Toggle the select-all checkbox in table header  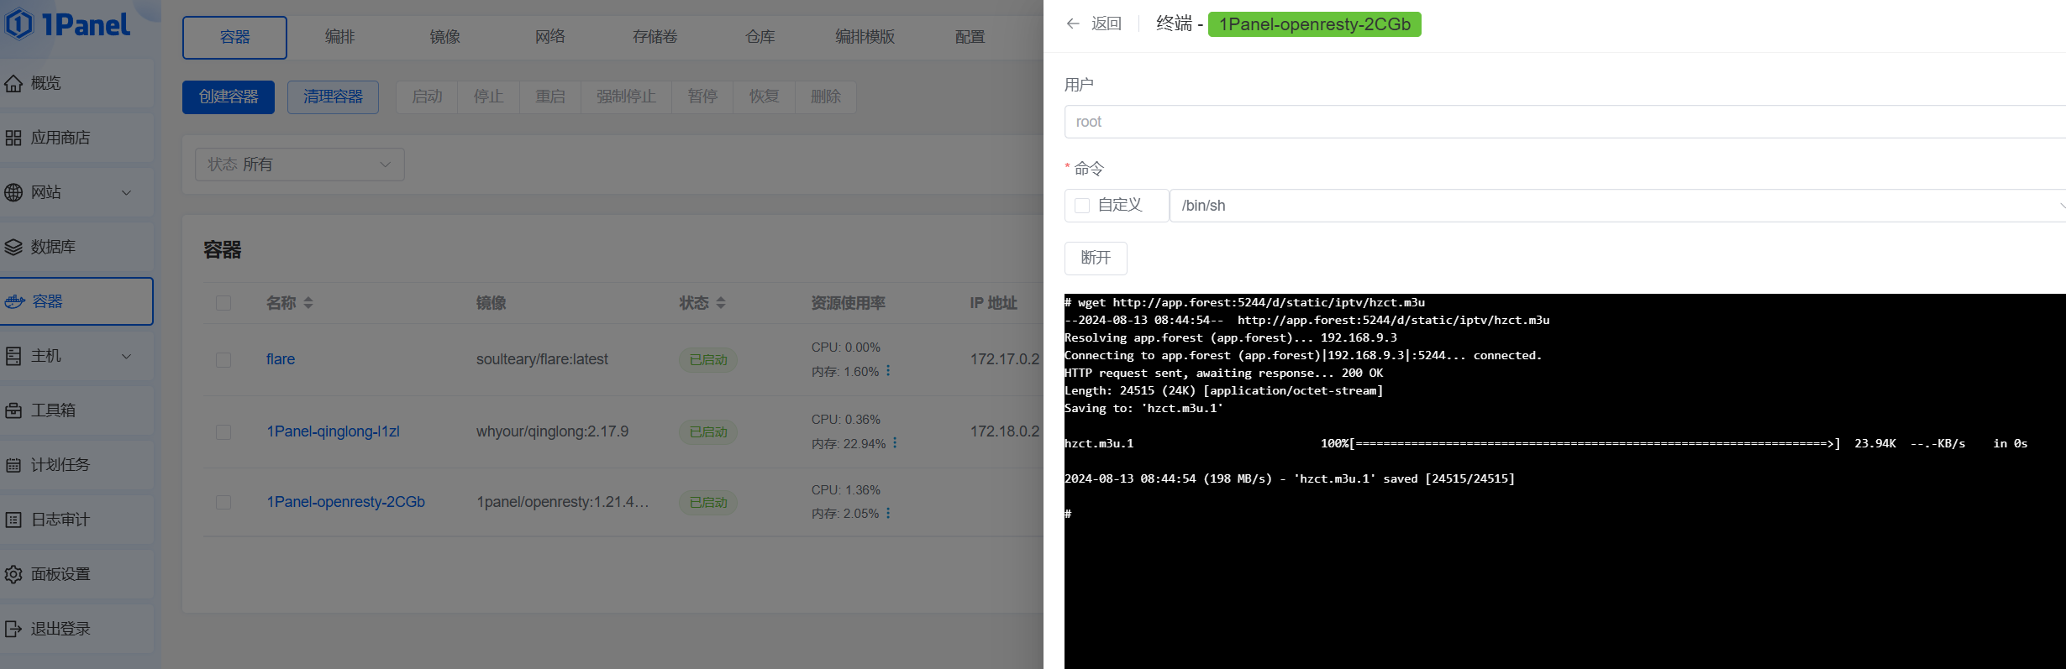(x=223, y=303)
